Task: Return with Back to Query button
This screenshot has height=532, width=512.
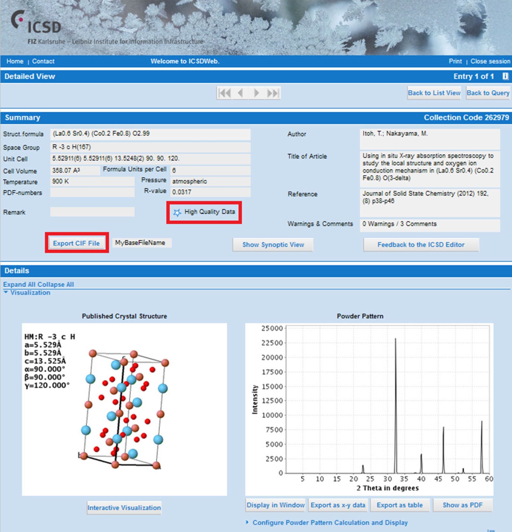Action: coord(488,93)
